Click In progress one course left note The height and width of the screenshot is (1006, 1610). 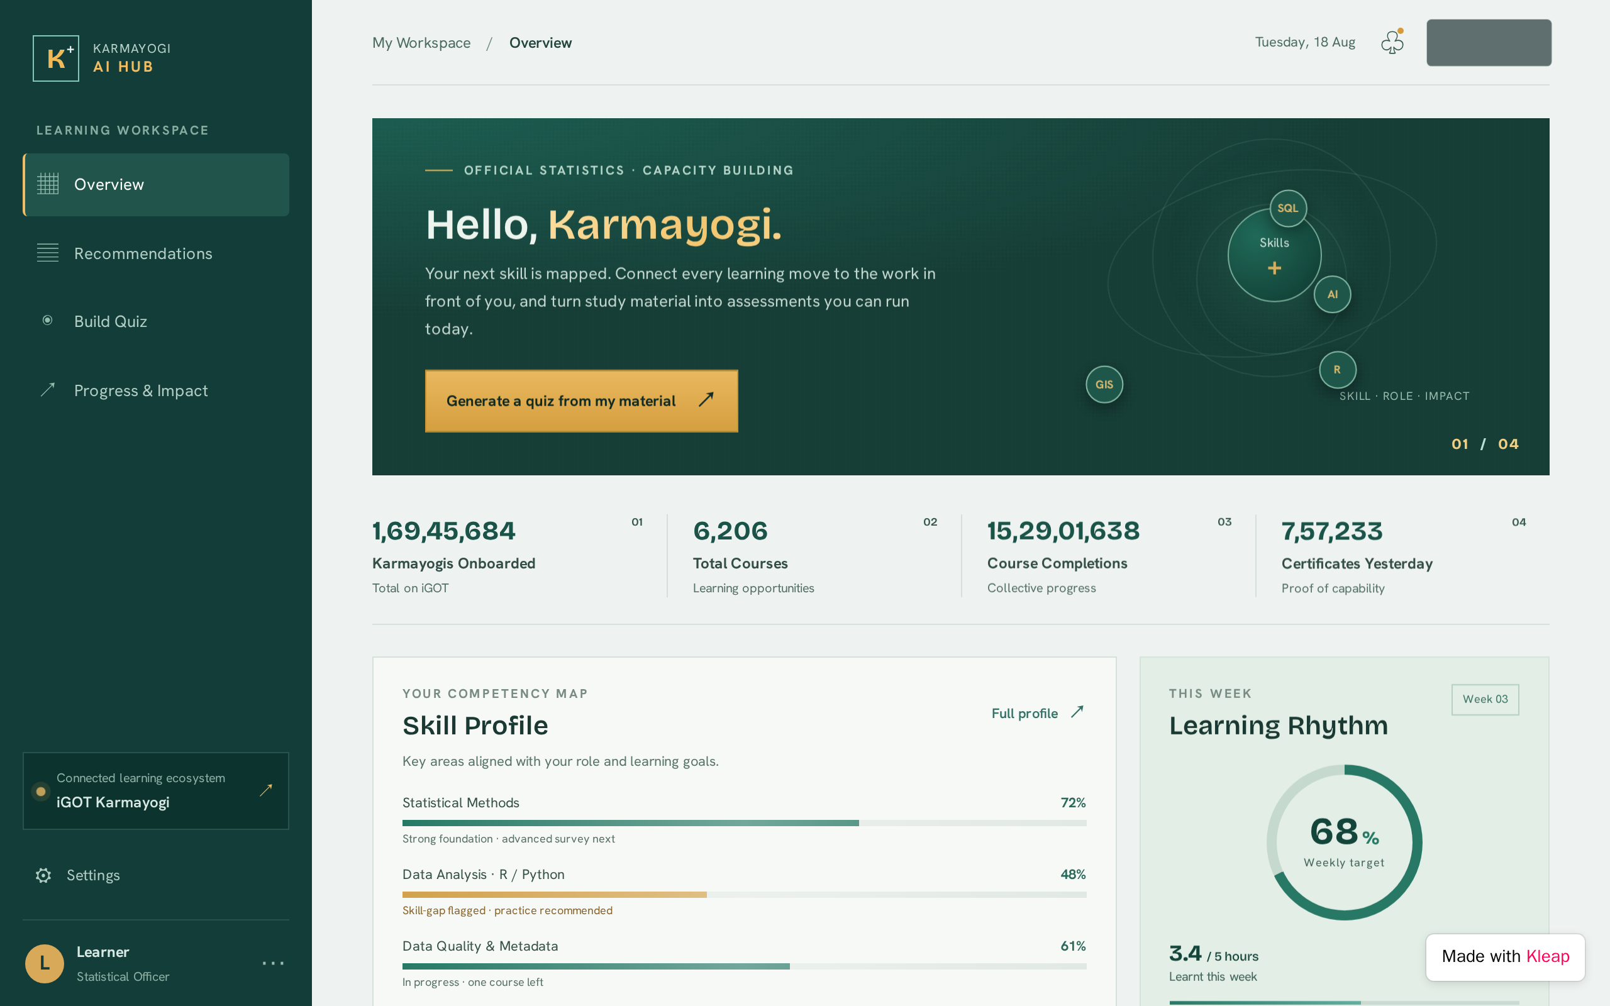[x=472, y=983]
